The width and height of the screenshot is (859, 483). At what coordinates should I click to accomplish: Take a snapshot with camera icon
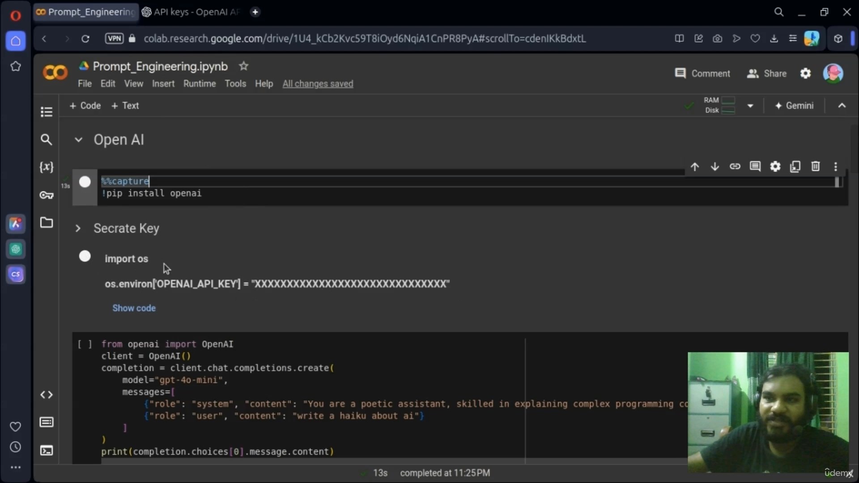[717, 38]
